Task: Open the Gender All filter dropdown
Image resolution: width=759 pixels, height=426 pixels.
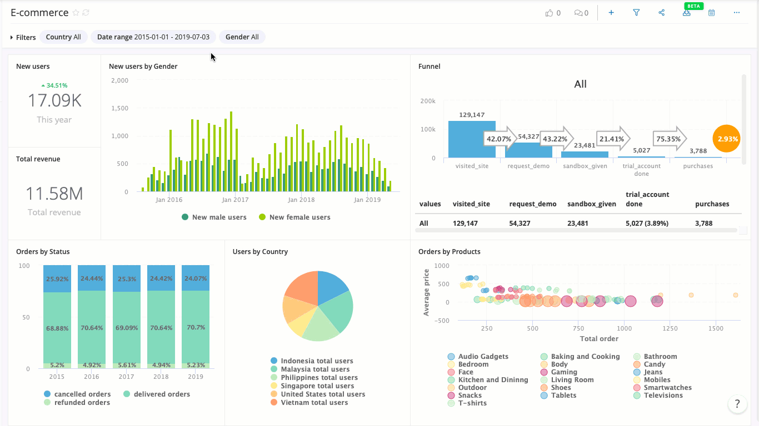Action: pos(242,37)
